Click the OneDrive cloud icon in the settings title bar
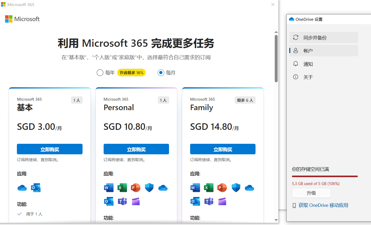371x225 pixels. [292, 19]
